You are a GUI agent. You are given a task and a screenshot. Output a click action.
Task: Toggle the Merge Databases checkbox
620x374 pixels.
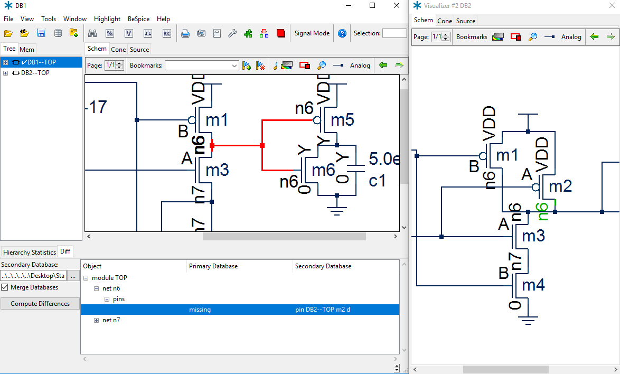tap(5, 287)
